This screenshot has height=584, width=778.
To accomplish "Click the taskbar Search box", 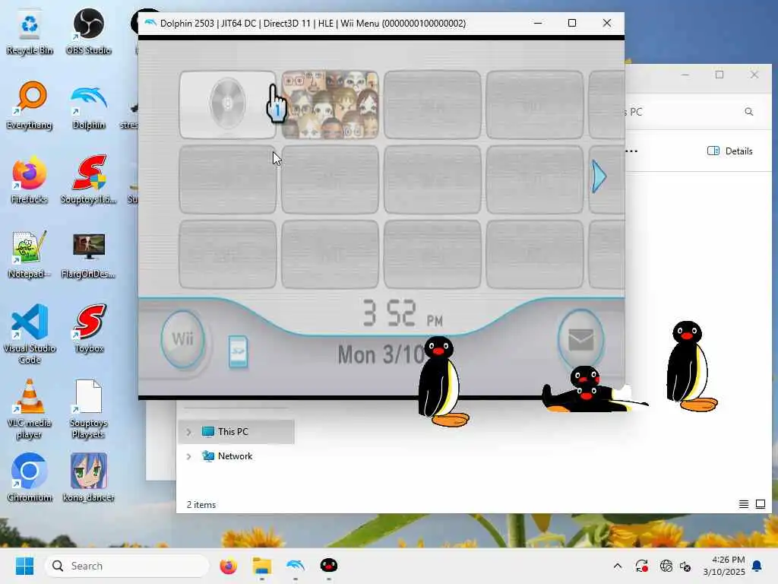I will tap(127, 566).
